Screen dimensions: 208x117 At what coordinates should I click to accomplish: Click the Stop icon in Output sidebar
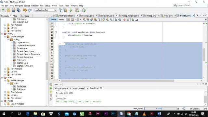click(x=51, y=95)
